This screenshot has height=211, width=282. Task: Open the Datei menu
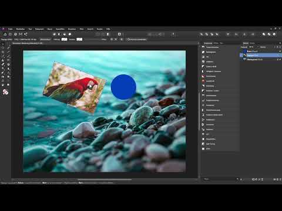coord(11,29)
